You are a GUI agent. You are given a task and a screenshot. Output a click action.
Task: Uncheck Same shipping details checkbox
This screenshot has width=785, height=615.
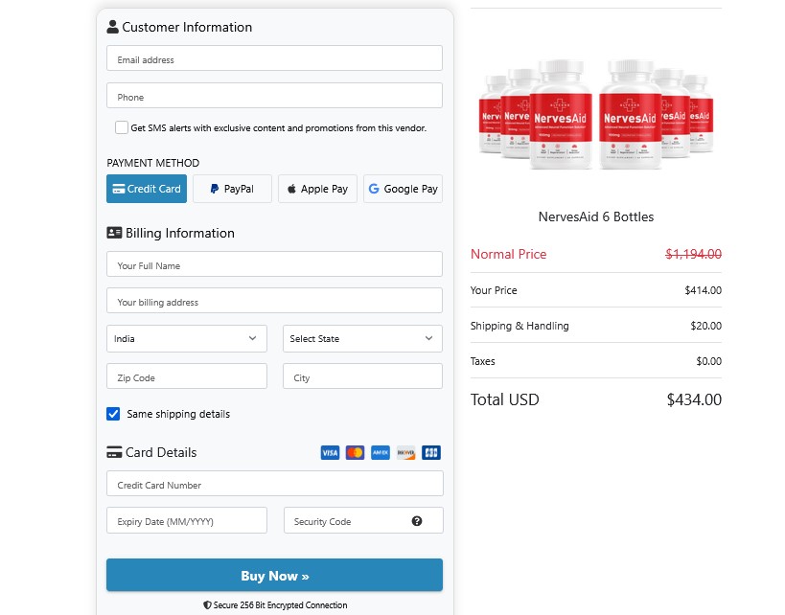pyautogui.click(x=113, y=414)
